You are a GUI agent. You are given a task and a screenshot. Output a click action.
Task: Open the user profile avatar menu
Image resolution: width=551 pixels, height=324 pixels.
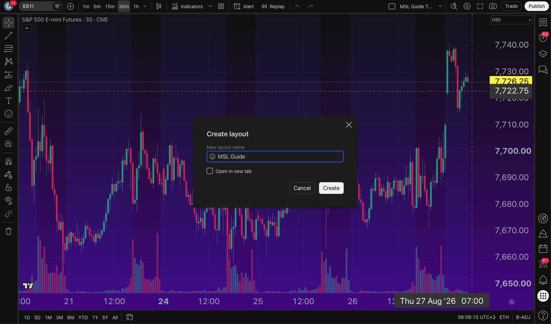(8, 7)
